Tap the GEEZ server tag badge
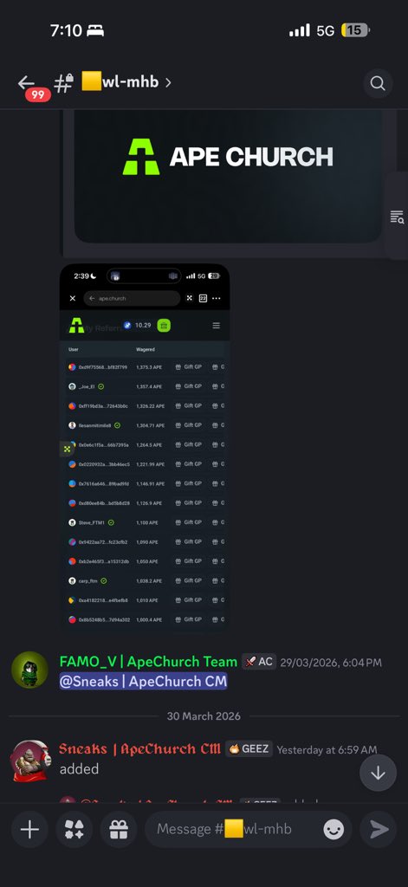408x887 pixels. [x=249, y=749]
